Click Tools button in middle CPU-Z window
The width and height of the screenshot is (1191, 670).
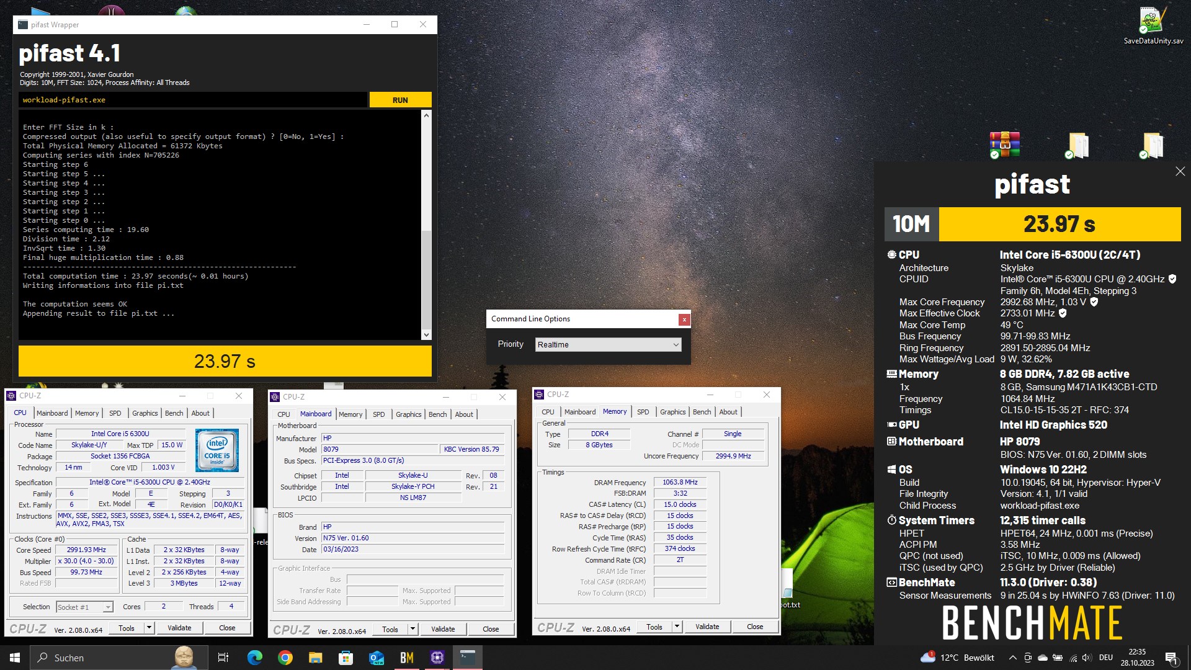(390, 630)
